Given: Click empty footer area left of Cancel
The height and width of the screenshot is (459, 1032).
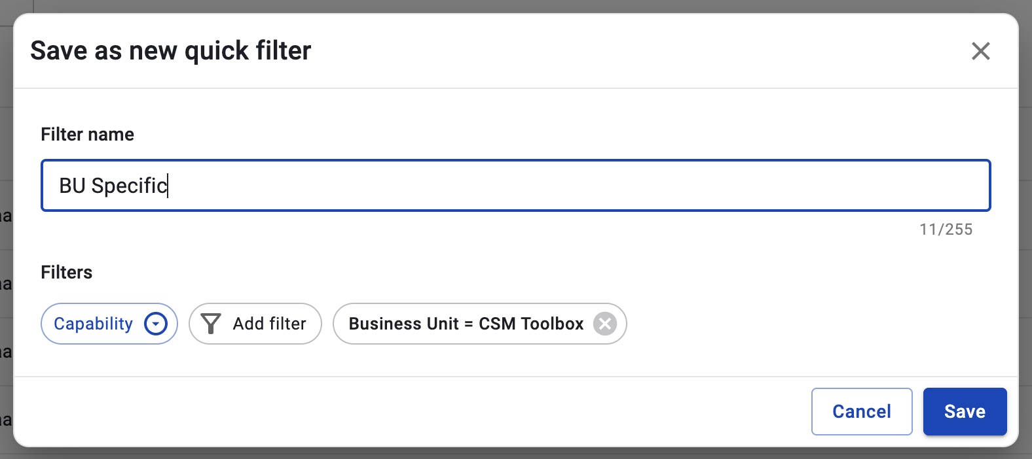Looking at the screenshot, I should 413,411.
